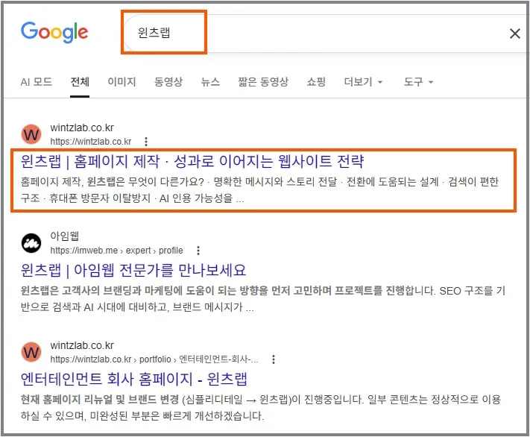Go to the 뉴스 tab
530x437 pixels.
210,82
